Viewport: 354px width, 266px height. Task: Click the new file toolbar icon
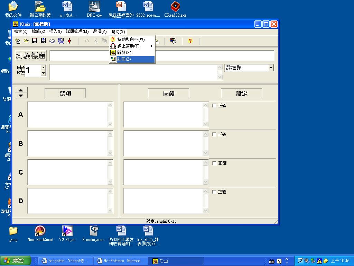(x=18, y=41)
